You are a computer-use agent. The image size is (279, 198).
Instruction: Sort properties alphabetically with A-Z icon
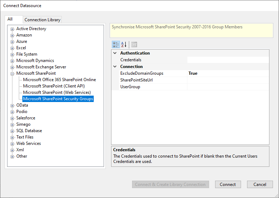[x=124, y=44]
